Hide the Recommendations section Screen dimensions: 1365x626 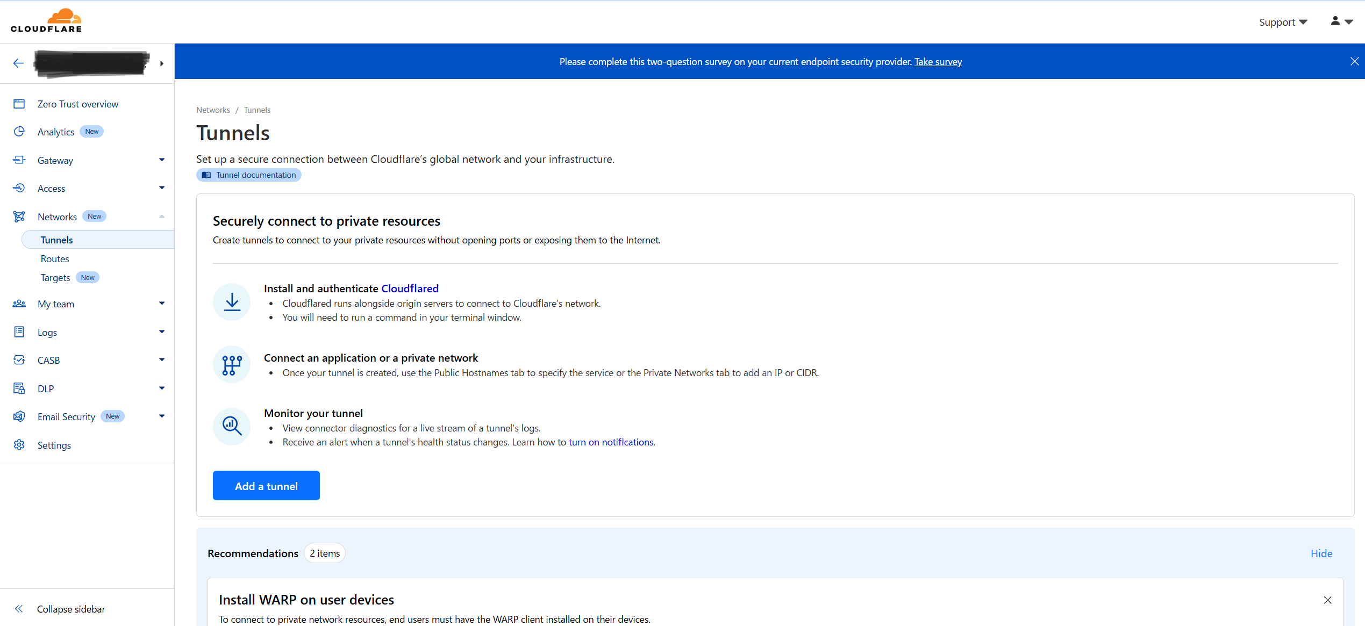[x=1321, y=553]
